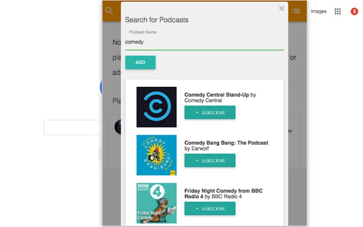Open the Google apps grid icon
The height and width of the screenshot is (227, 363).
337,11
